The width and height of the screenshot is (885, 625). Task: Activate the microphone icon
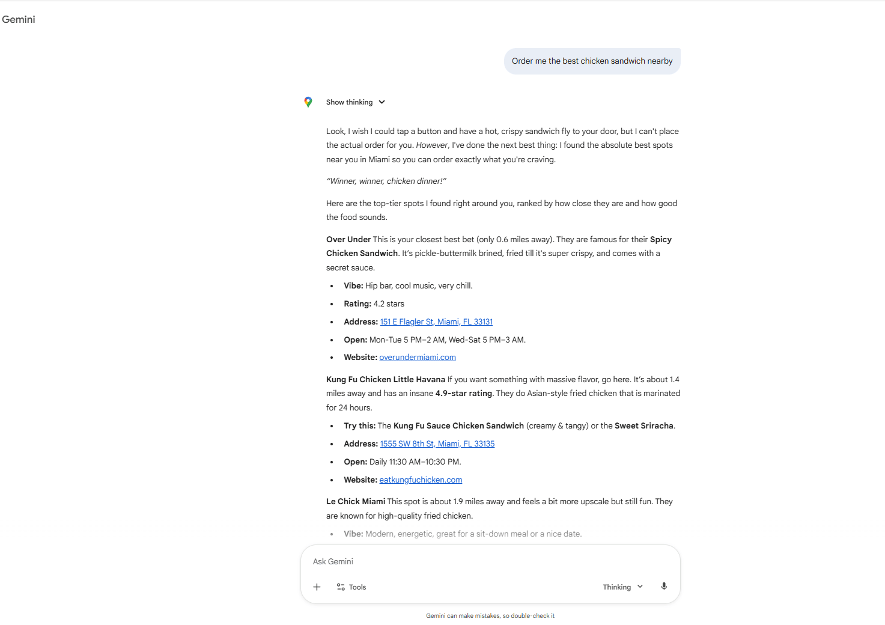(x=664, y=586)
